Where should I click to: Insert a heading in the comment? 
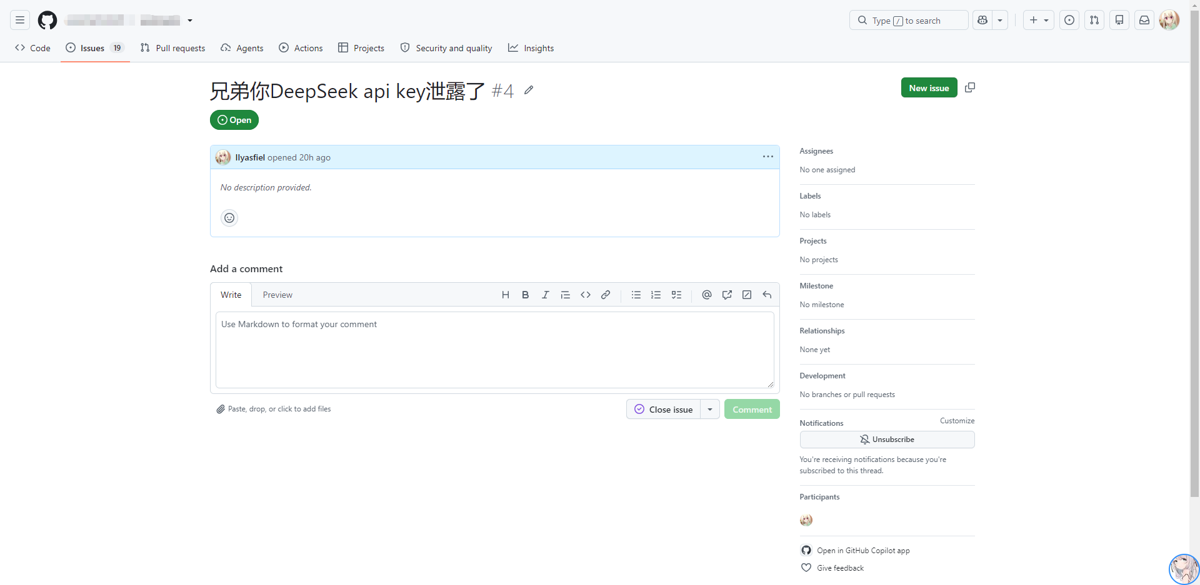506,295
